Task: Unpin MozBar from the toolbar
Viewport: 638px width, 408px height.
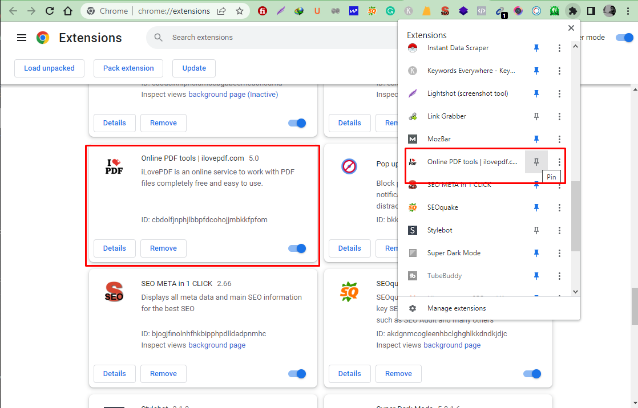Action: click(536, 139)
